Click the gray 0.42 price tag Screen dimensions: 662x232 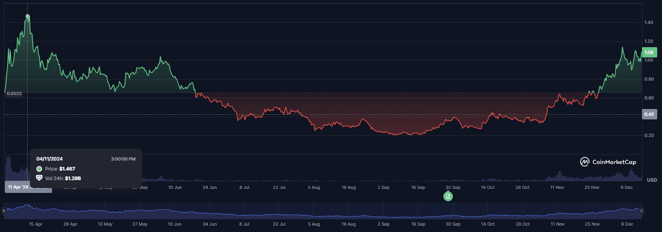pyautogui.click(x=649, y=114)
